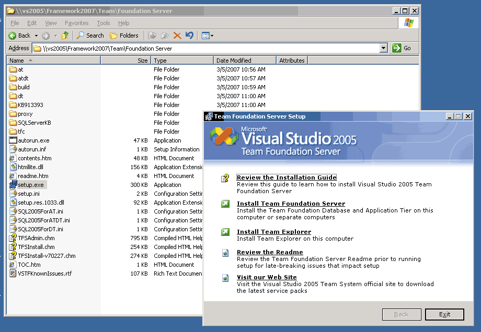The width and height of the screenshot is (481, 332).
Task: Open the Views dropdown in the toolbar
Action: click(208, 36)
